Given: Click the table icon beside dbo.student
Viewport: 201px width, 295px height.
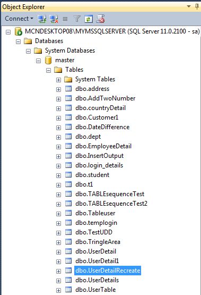Looking at the screenshot, I should (68, 175).
